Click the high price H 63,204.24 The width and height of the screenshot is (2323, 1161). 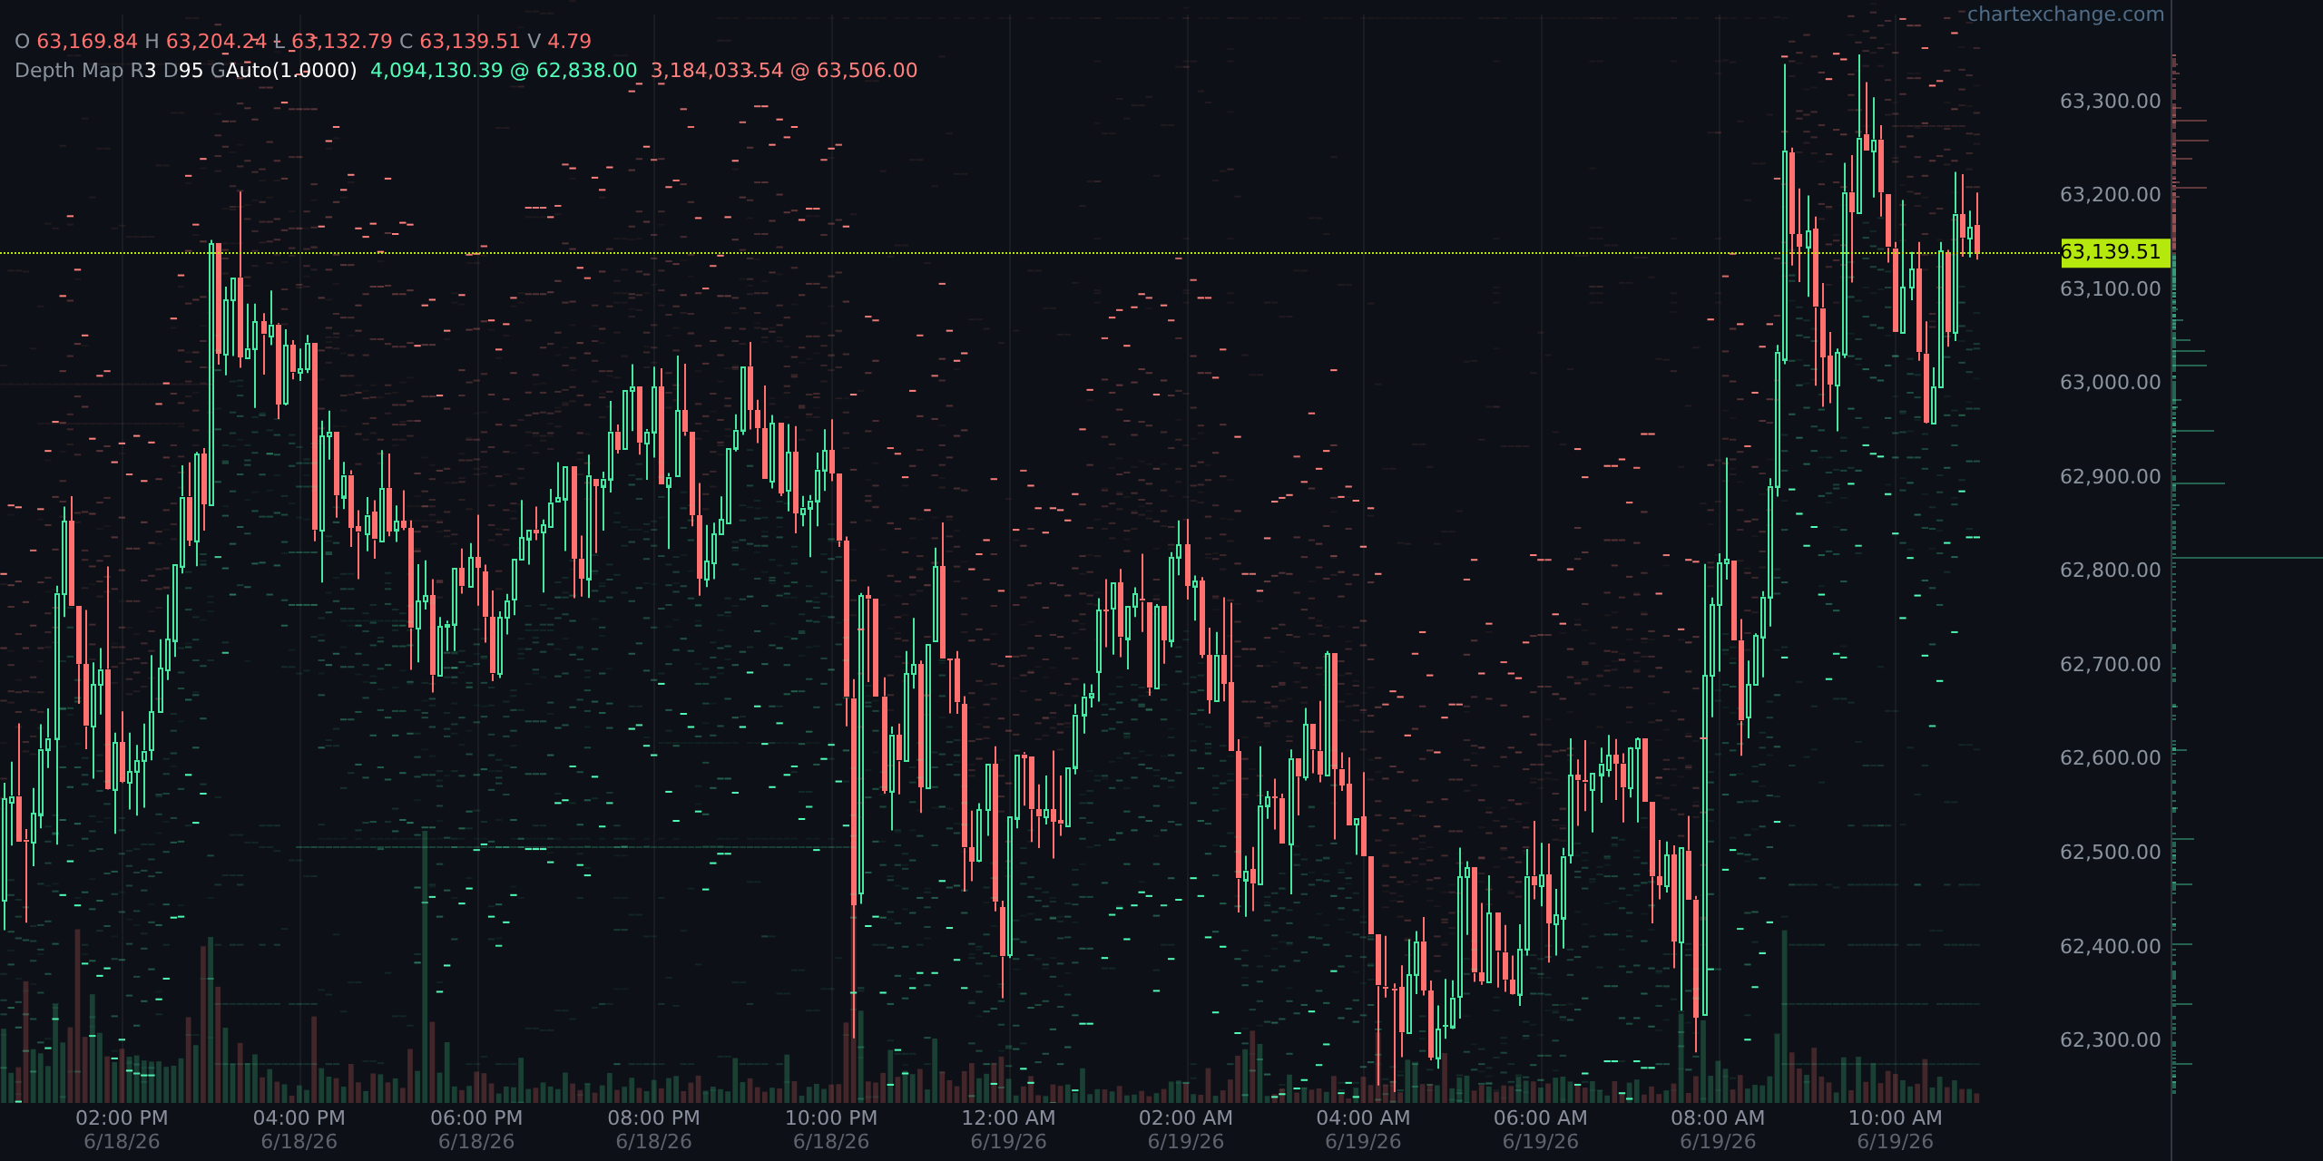206,42
